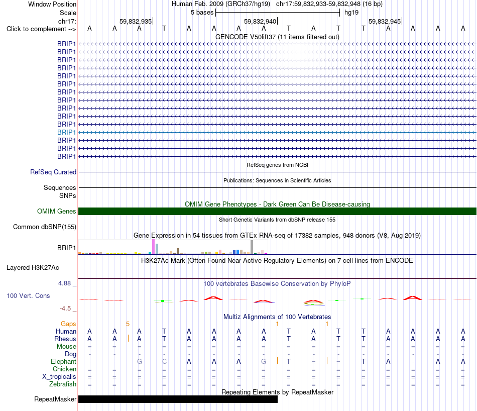This screenshot has height=411, width=477.
Task: Select the 'Dog' alignment row label
Action: click(70, 354)
